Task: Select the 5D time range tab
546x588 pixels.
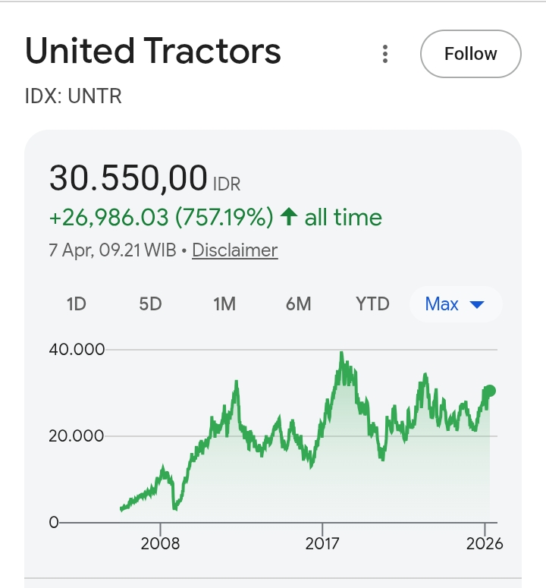Action: [x=150, y=304]
